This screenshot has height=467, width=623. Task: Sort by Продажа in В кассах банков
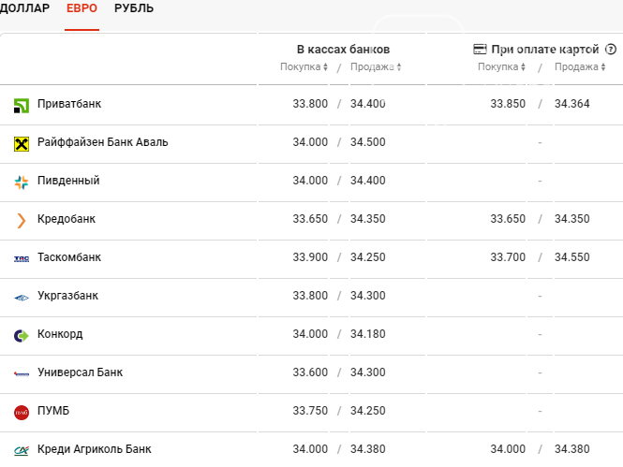pyautogui.click(x=376, y=66)
